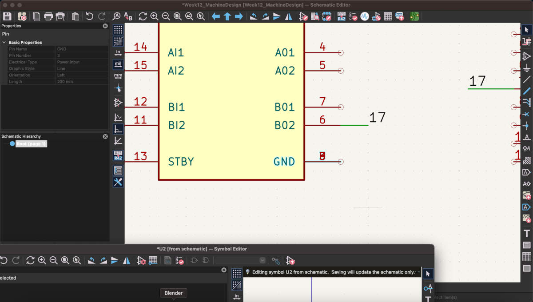Activate the Add Power Symbol tool

coord(527,68)
